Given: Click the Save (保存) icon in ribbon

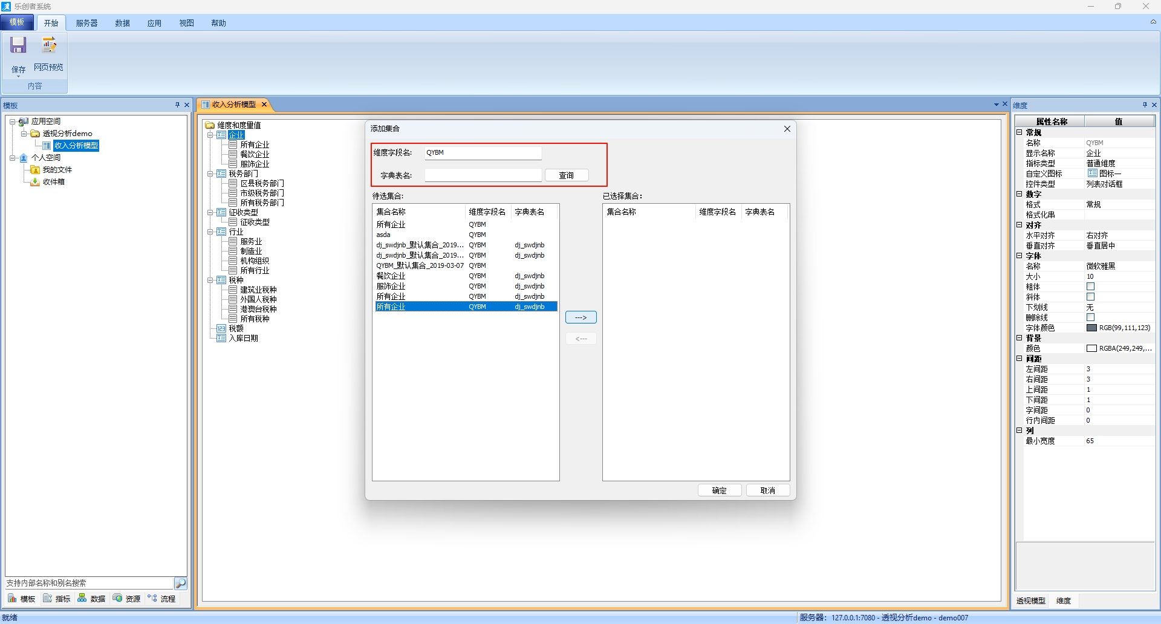Looking at the screenshot, I should 18,46.
